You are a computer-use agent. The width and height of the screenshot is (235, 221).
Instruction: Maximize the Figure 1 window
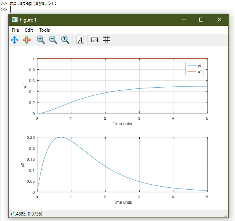pyautogui.click(x=201, y=20)
